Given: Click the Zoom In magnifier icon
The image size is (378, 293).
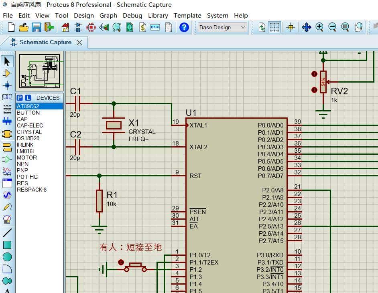Looking at the screenshot, I should pos(319,27).
